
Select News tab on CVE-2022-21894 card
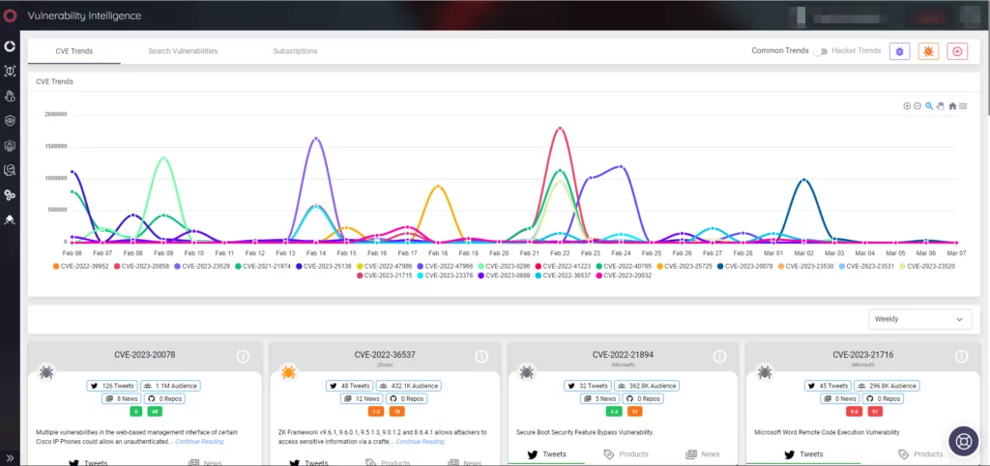coord(703,454)
